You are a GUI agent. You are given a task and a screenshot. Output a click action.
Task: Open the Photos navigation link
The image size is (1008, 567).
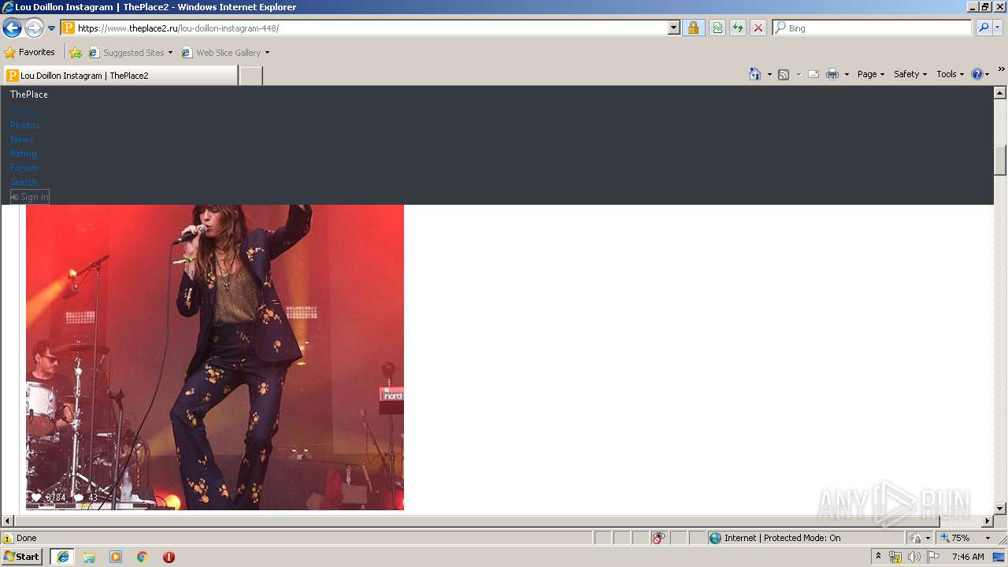[x=24, y=125]
